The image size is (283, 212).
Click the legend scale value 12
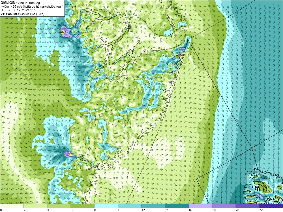coord(143,210)
